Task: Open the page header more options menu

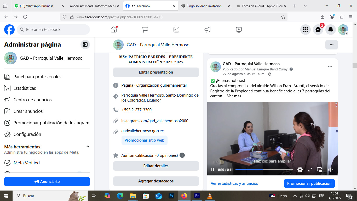Action: (x=331, y=45)
